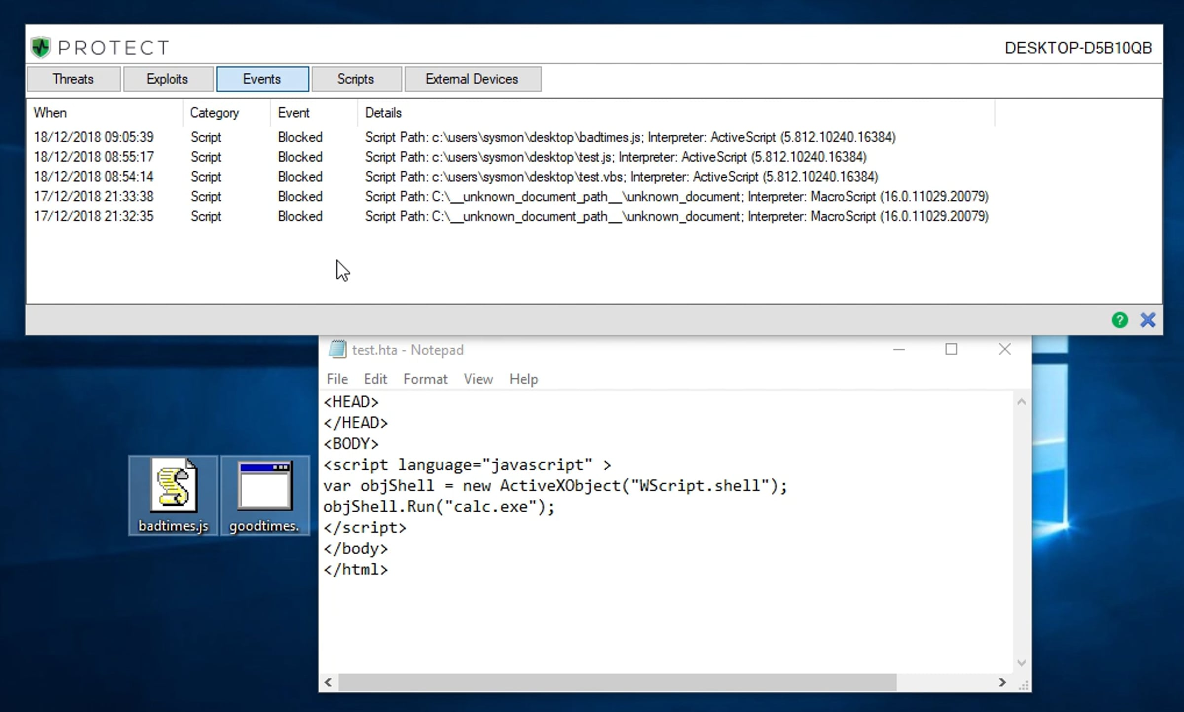Place cursor on the script language="javascript" line
Screen dimensions: 1184x712
pyautogui.click(x=467, y=465)
